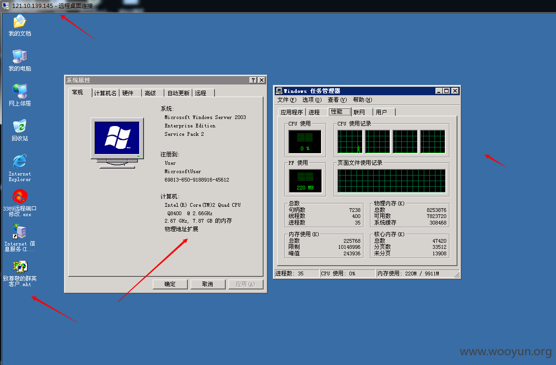
Task: Click the 核心内存 分页数 value 33512
Action: pyautogui.click(x=439, y=247)
